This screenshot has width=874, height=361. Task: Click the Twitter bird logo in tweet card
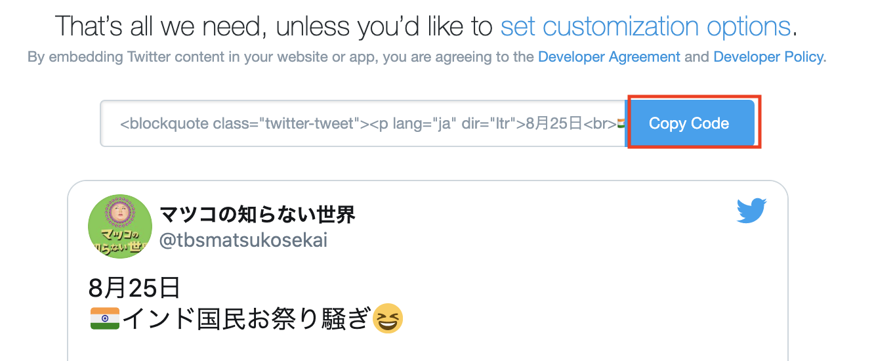(752, 211)
